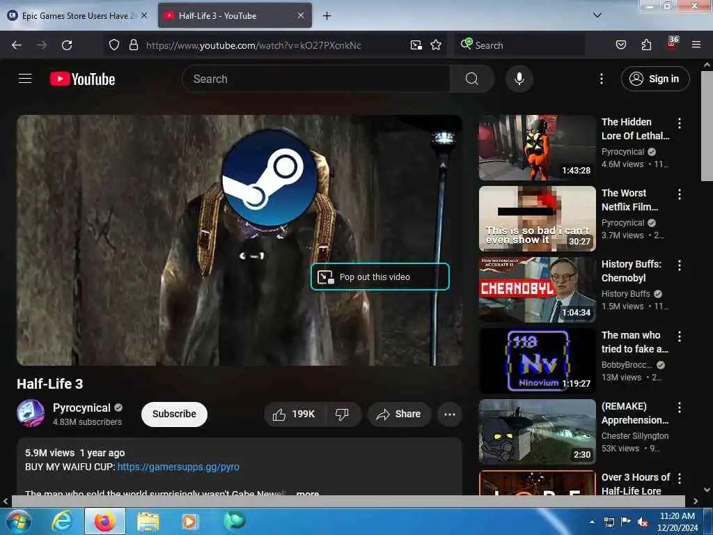Image resolution: width=713 pixels, height=535 pixels.
Task: Share the video
Action: [399, 414]
